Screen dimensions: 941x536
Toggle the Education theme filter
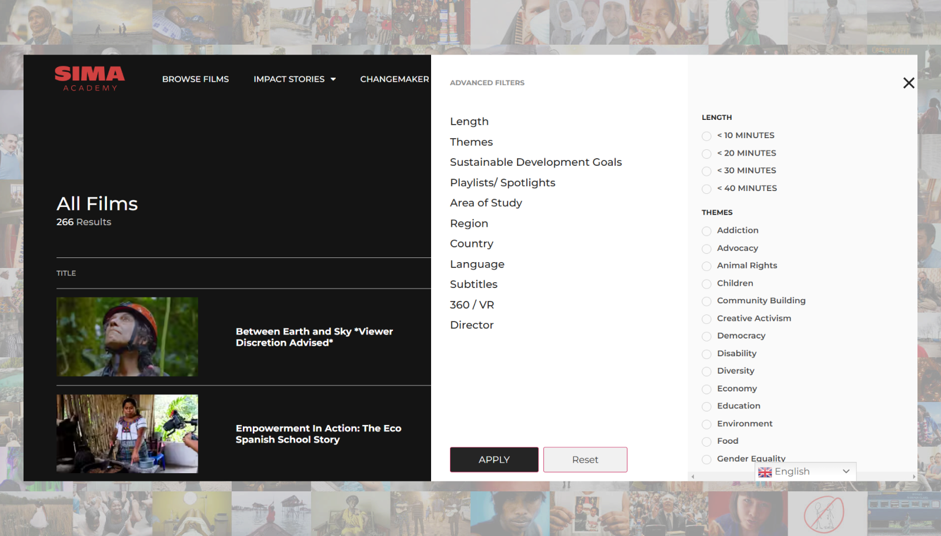(706, 407)
